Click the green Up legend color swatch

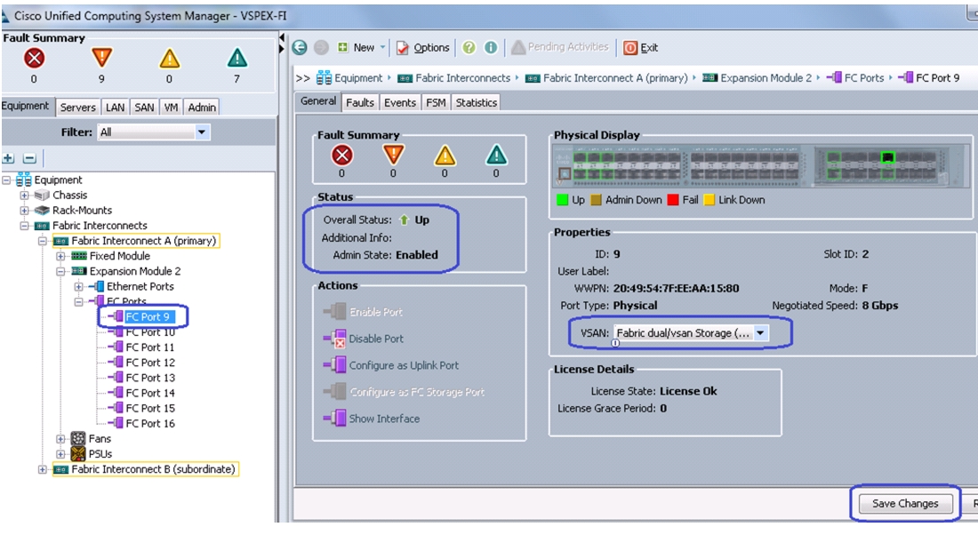(562, 200)
